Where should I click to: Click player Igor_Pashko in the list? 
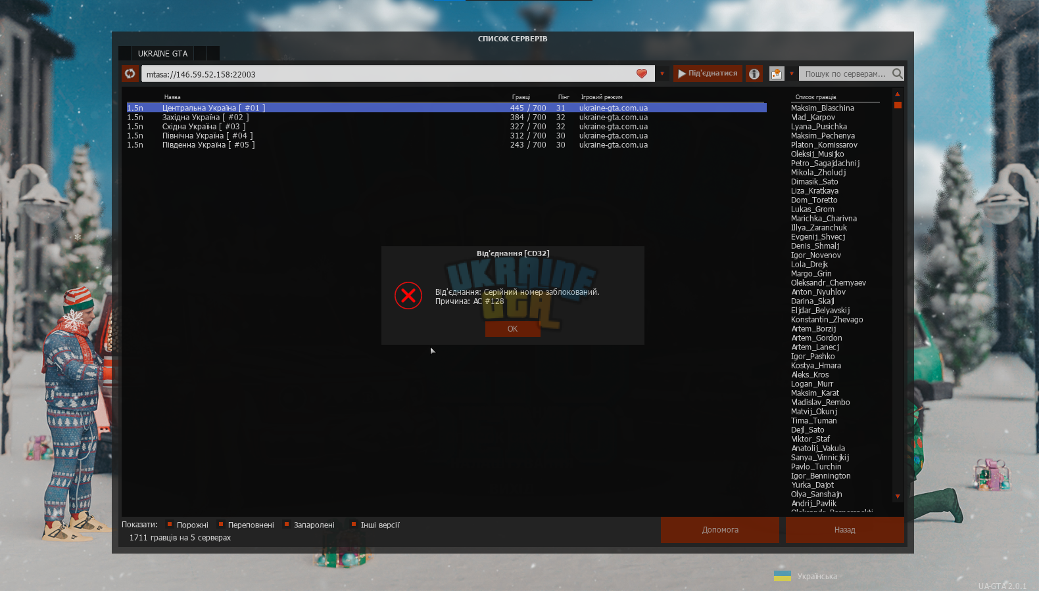(813, 356)
